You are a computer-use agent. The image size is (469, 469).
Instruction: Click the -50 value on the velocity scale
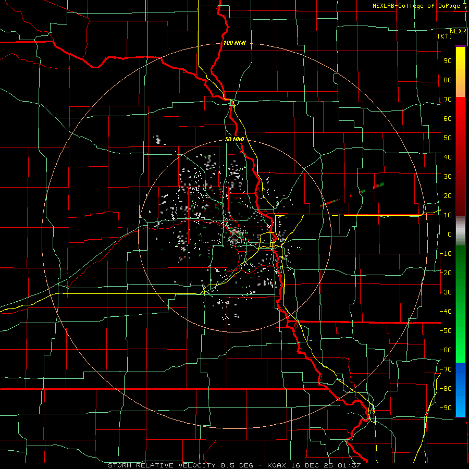(x=446, y=331)
